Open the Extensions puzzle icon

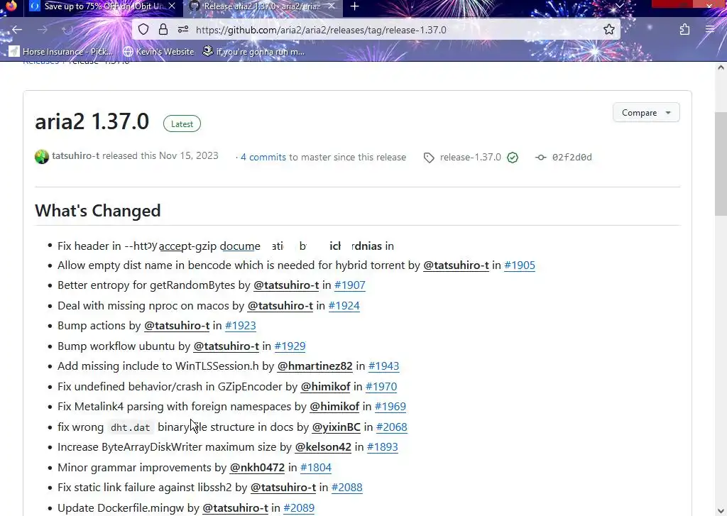coord(684,30)
